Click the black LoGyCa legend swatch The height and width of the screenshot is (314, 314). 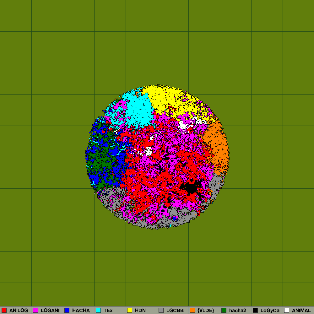255,310
